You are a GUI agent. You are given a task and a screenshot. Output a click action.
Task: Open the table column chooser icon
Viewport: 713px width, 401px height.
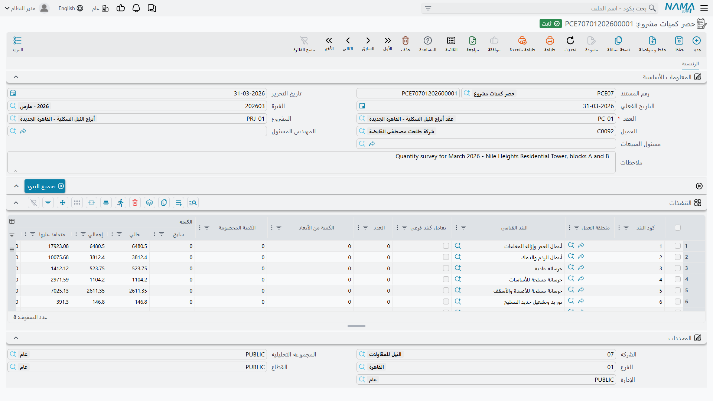click(x=12, y=221)
